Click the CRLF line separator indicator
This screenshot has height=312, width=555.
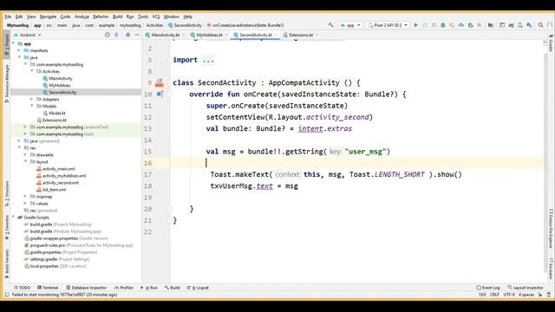click(x=494, y=295)
